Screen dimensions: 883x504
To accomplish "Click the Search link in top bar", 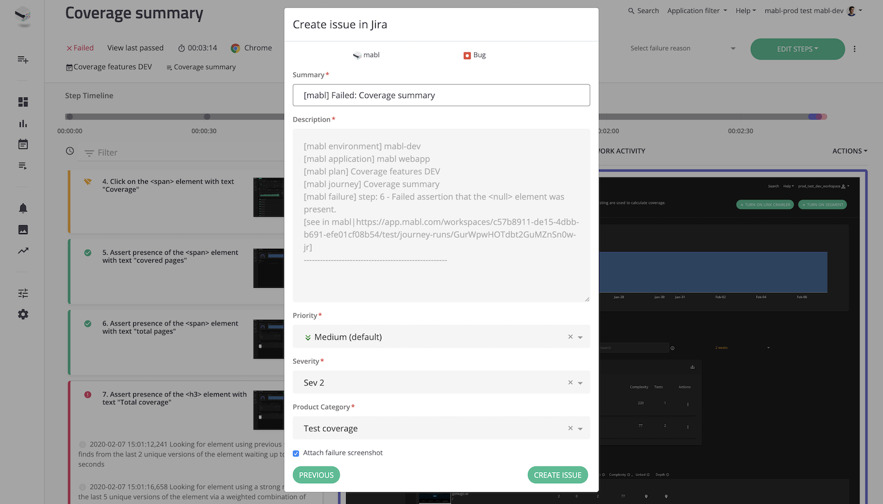I will 643,11.
